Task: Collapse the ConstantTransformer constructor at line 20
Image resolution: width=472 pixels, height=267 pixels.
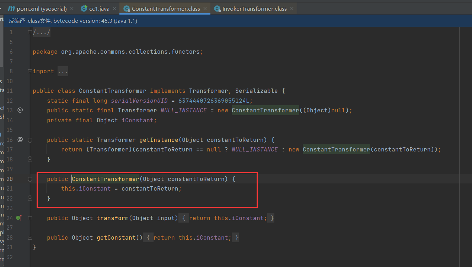Action: coord(30,179)
